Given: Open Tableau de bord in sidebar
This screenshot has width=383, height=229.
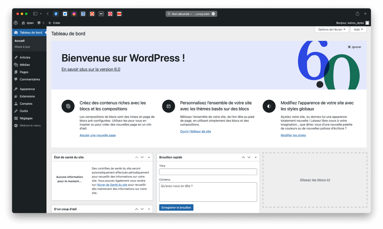Looking at the screenshot, I should coord(29,32).
